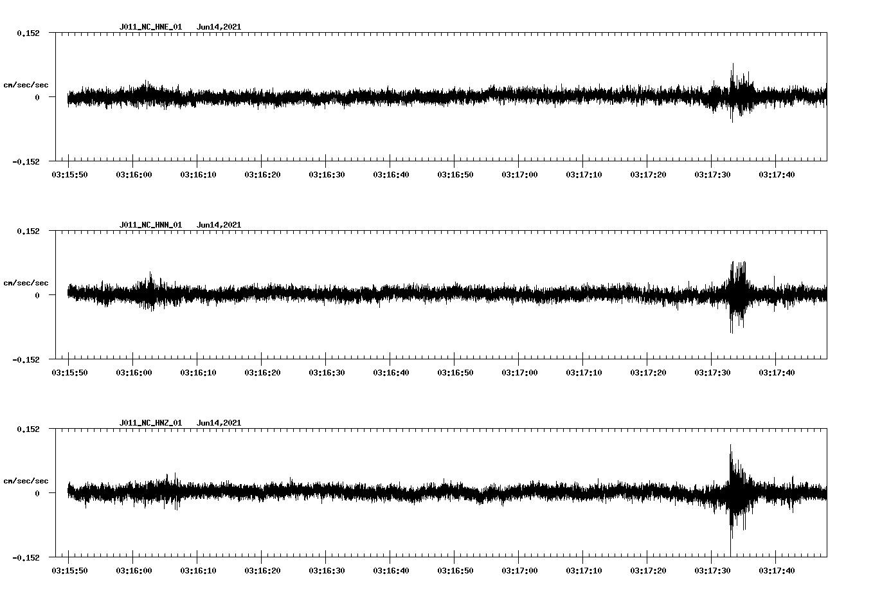Click the 03:16:50 time label under HNZ plot
This screenshot has width=873, height=594.
click(455, 570)
